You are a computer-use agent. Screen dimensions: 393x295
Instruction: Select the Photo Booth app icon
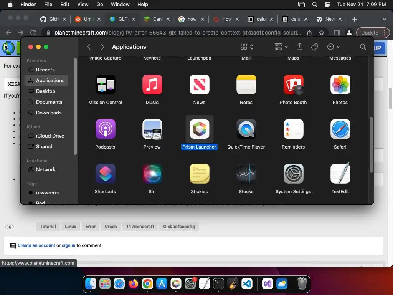click(293, 85)
